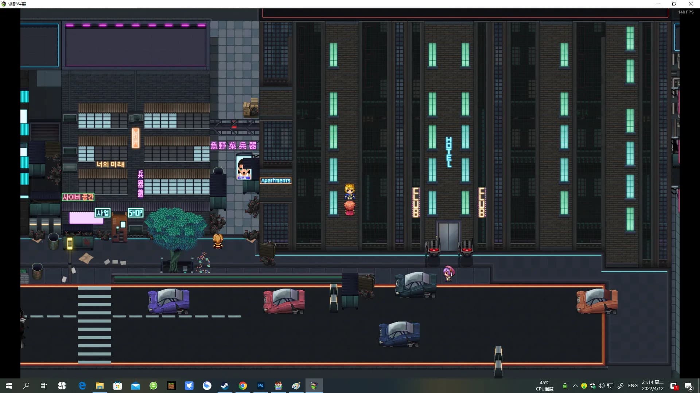Show hidden tray icons chevron

tap(575, 386)
